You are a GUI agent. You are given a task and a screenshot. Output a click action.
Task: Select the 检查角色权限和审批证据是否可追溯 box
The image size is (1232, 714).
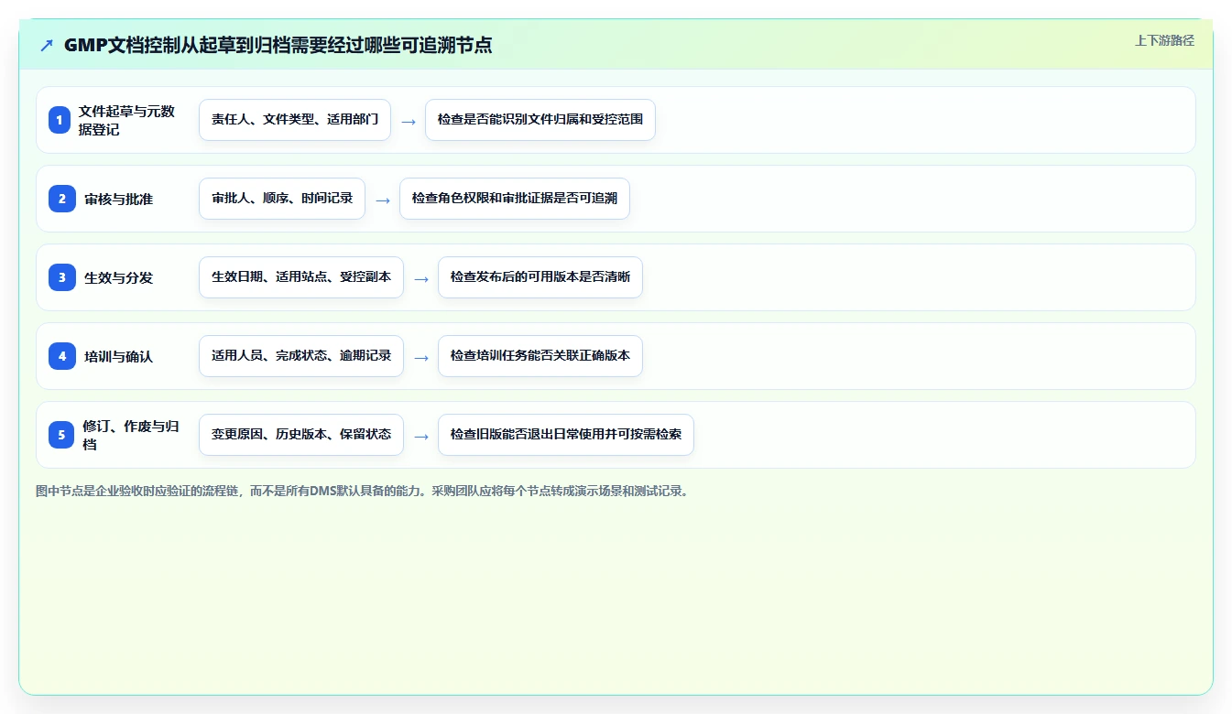515,199
